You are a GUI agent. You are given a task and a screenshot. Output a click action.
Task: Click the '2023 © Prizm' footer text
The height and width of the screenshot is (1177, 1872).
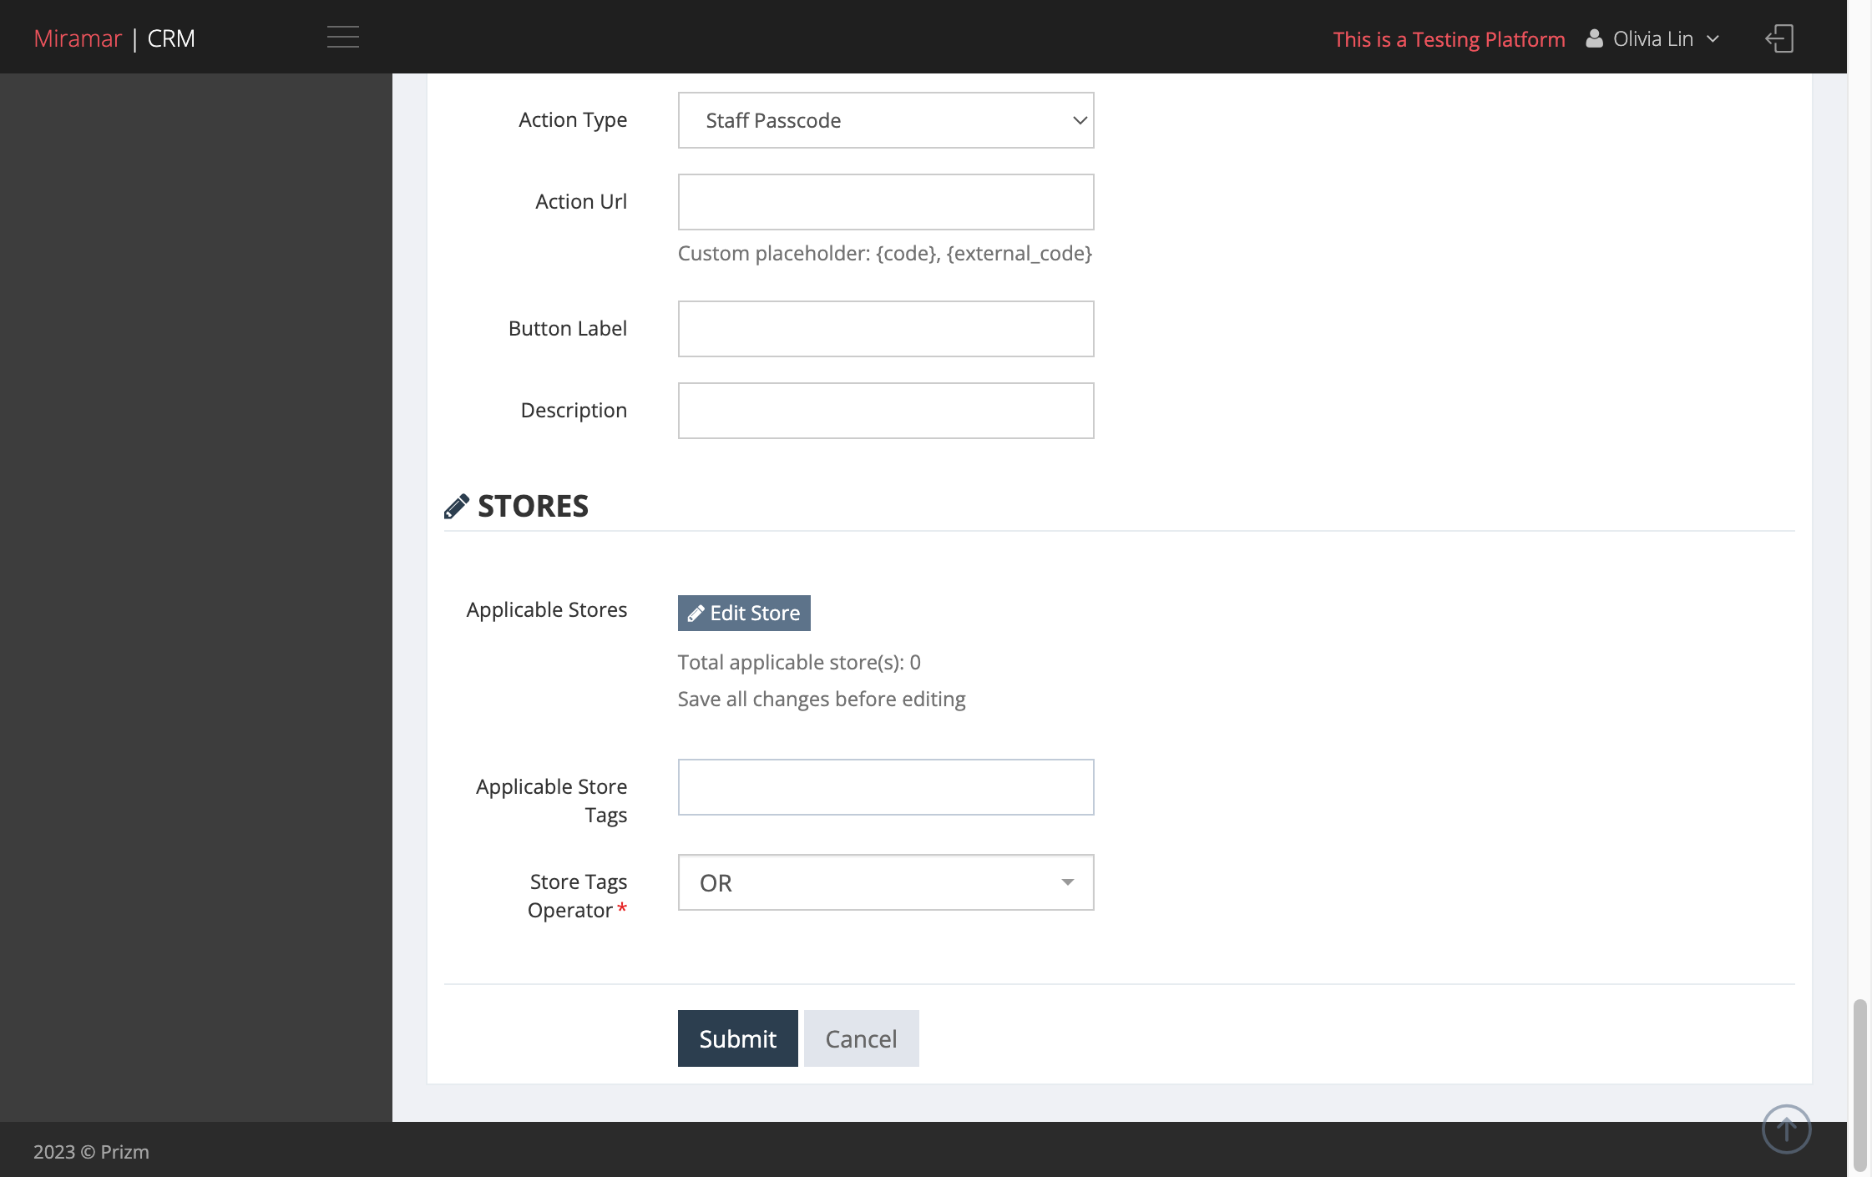(x=91, y=1152)
